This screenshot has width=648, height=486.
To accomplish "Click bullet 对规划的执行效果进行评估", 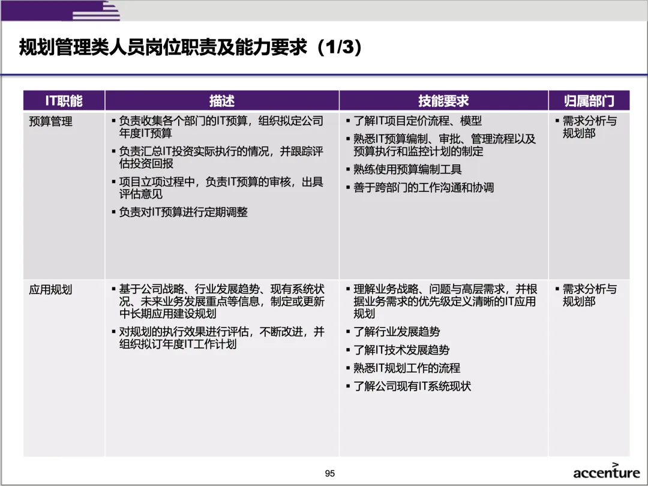I will [x=218, y=338].
